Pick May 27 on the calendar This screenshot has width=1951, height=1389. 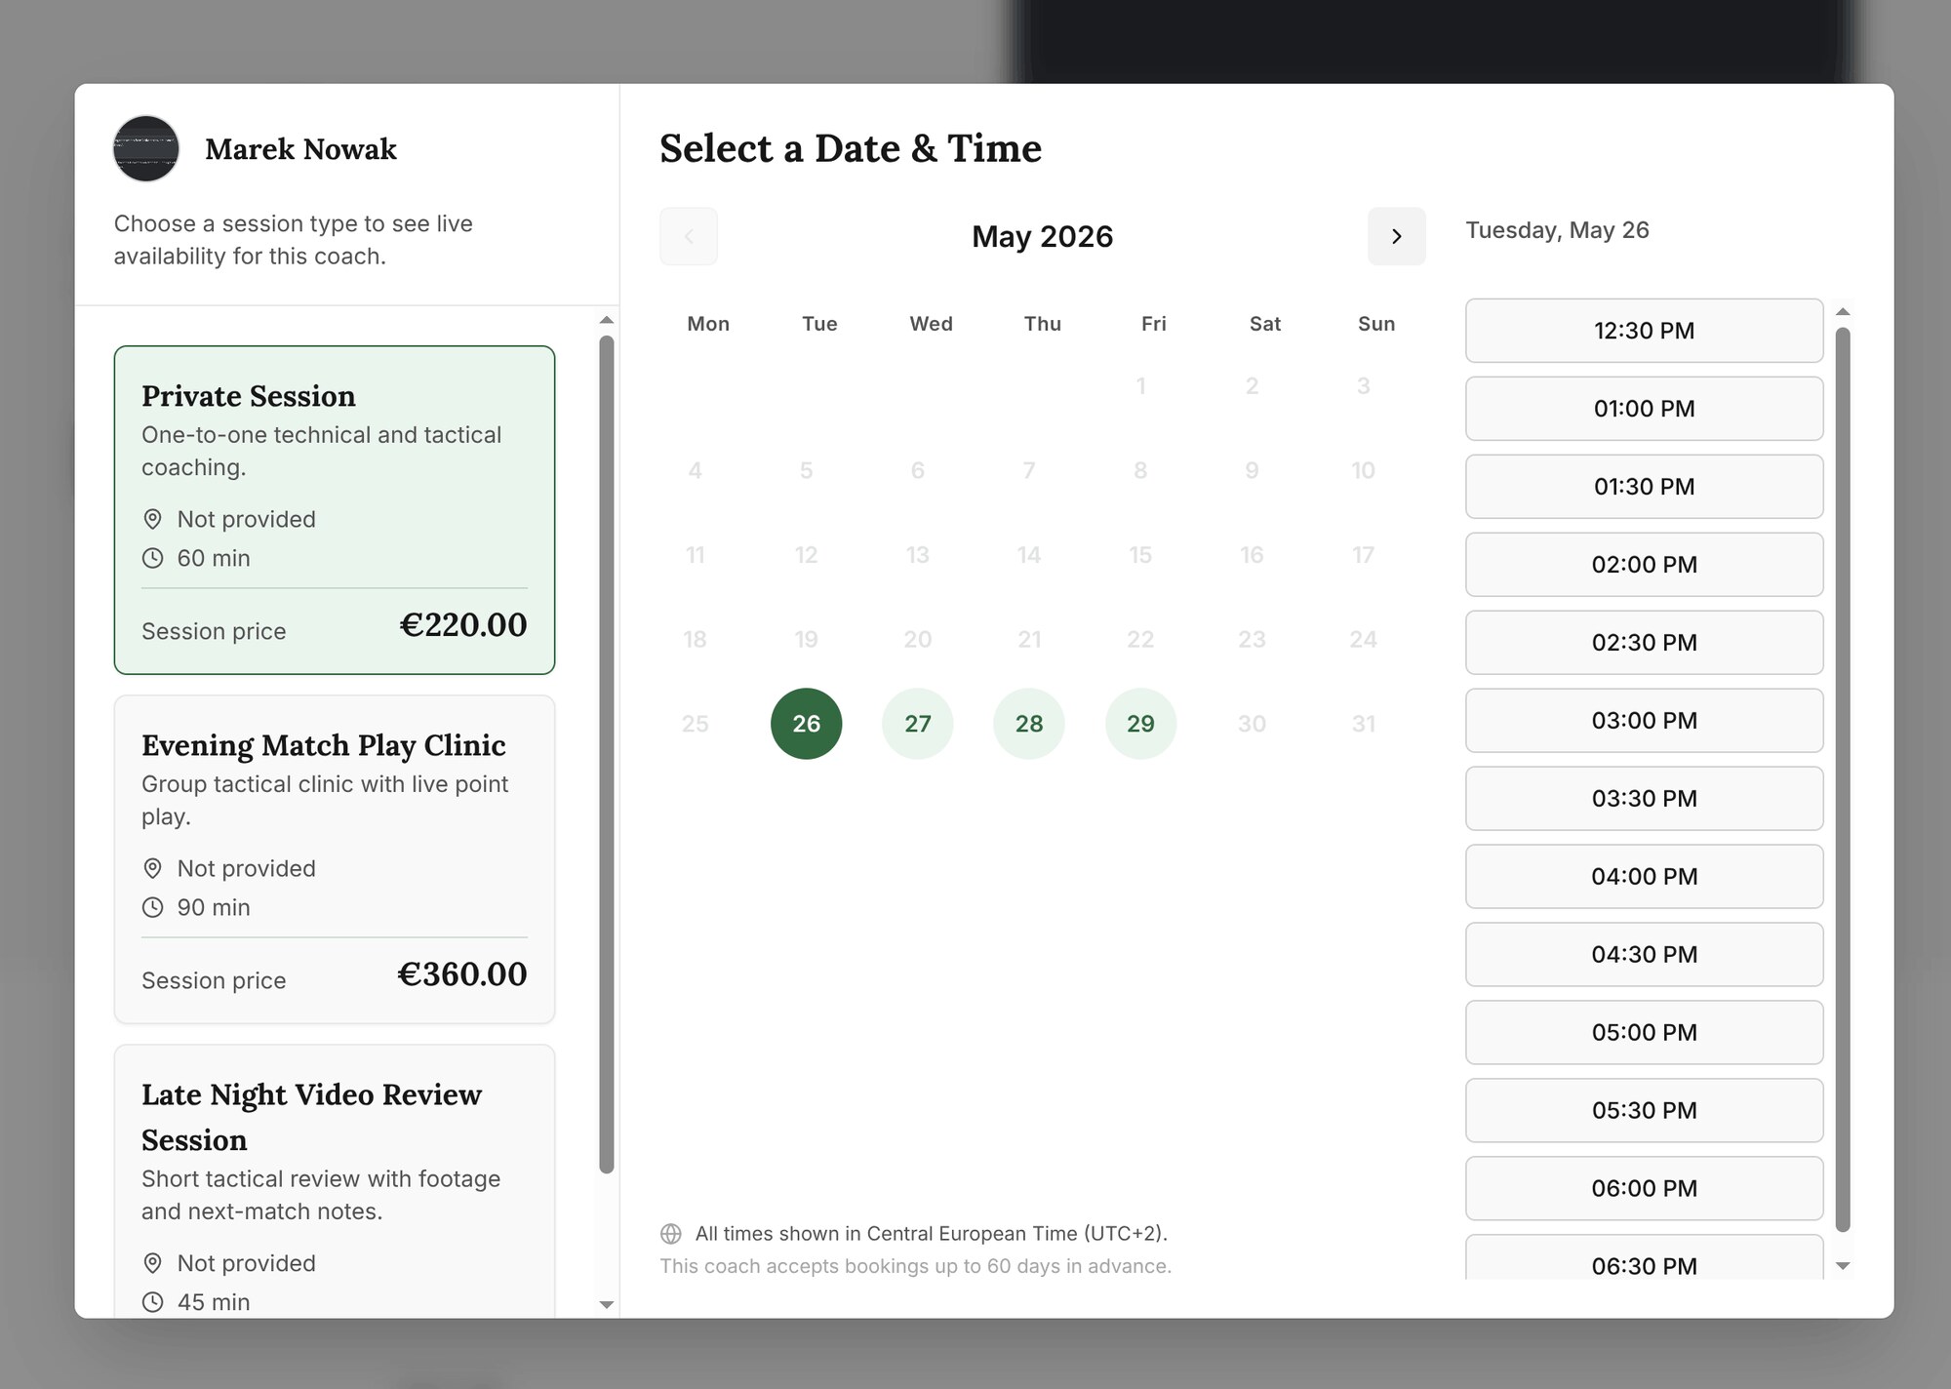918,724
